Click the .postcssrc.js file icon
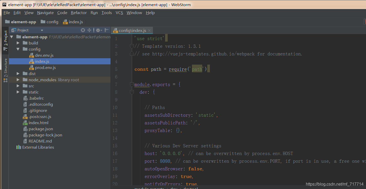 (x=25, y=116)
